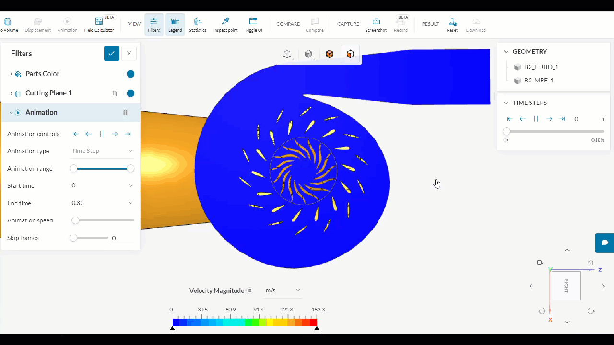Reset the view using the Reset icon
The height and width of the screenshot is (345, 614).
[452, 24]
